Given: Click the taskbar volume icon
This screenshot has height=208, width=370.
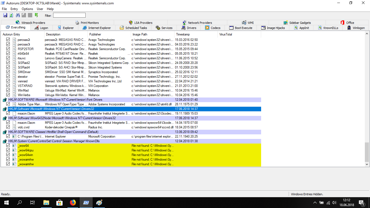Looking at the screenshot, I should pyautogui.click(x=334, y=203).
